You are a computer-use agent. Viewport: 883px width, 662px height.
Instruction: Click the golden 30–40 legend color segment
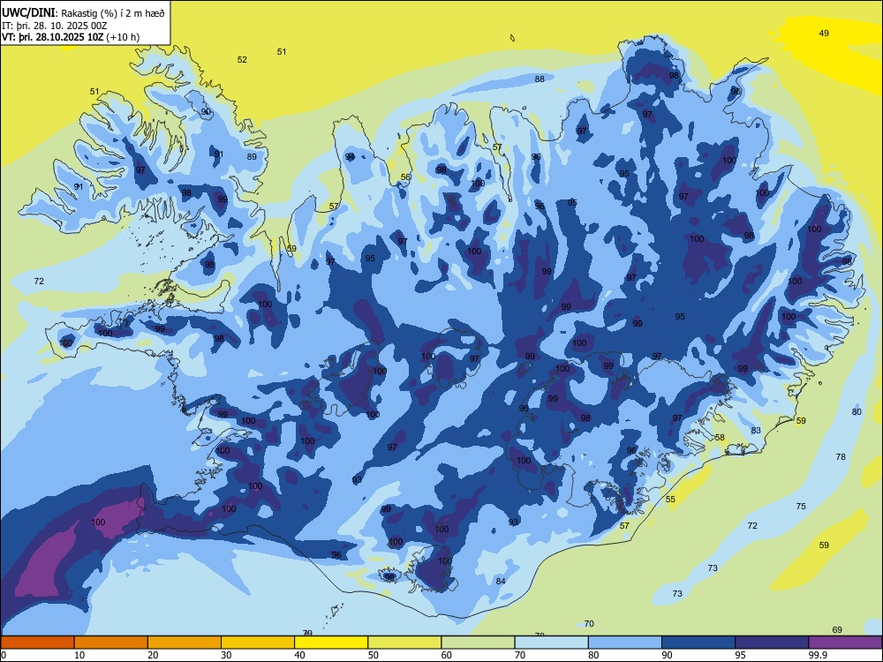[x=258, y=643]
